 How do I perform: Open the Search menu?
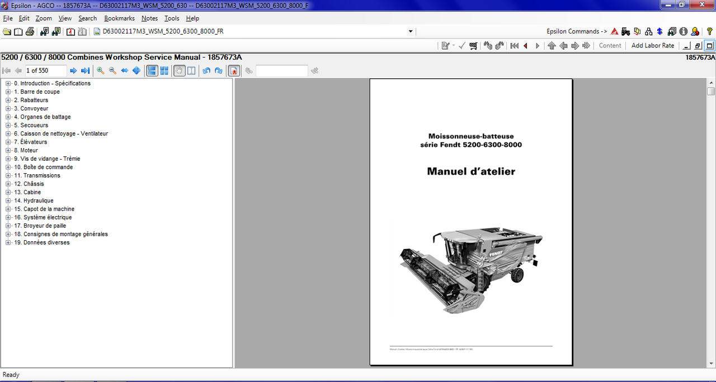[87, 18]
